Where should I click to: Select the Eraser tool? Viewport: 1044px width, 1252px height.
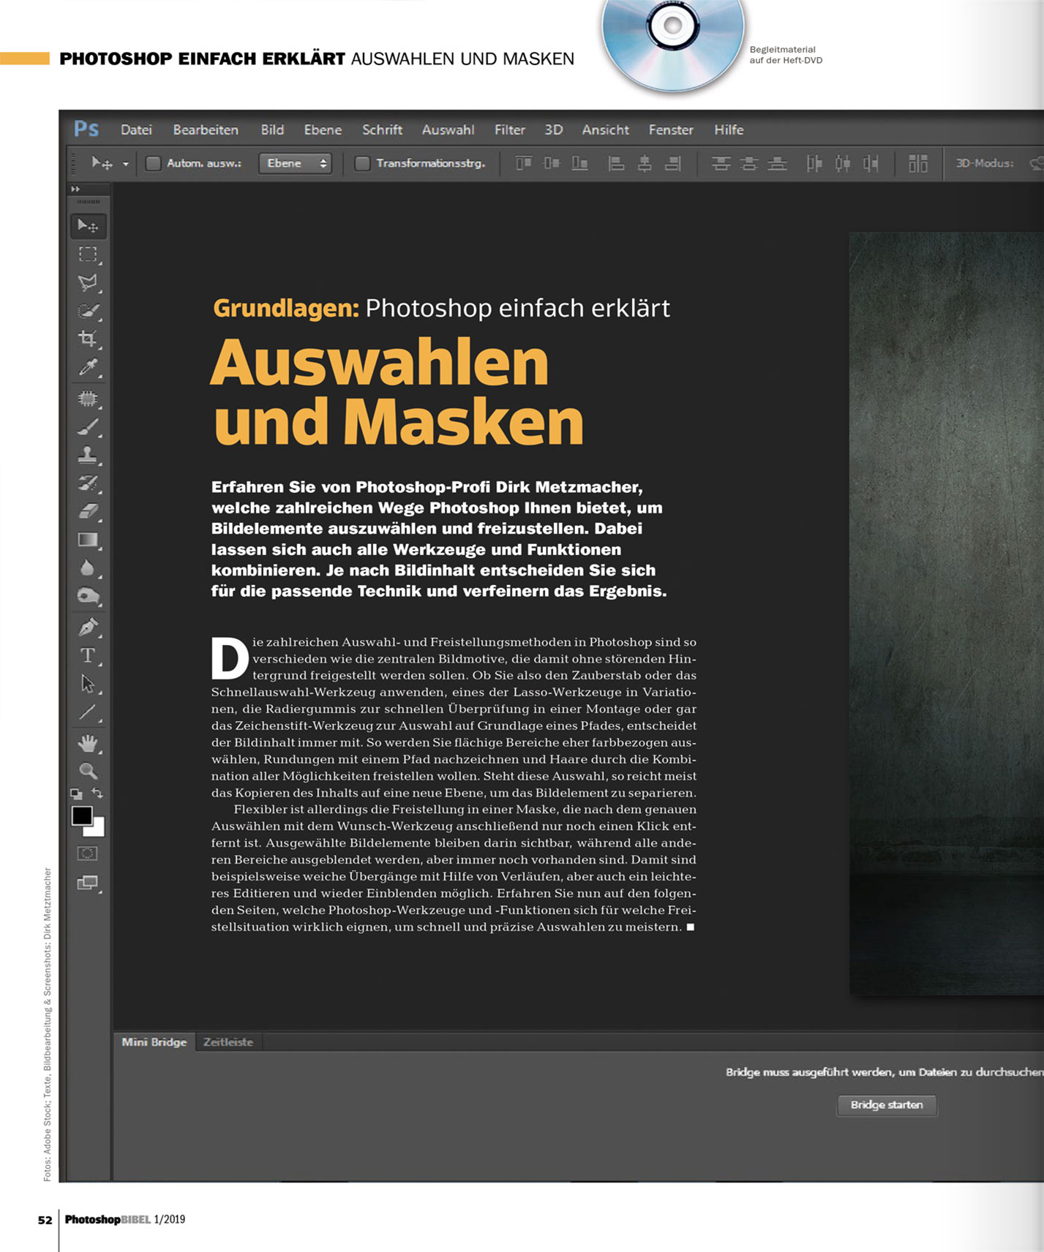pyautogui.click(x=89, y=511)
